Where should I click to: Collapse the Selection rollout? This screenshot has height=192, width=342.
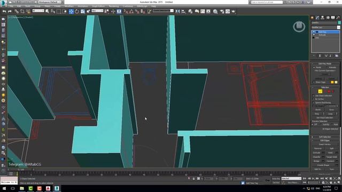click(325, 87)
